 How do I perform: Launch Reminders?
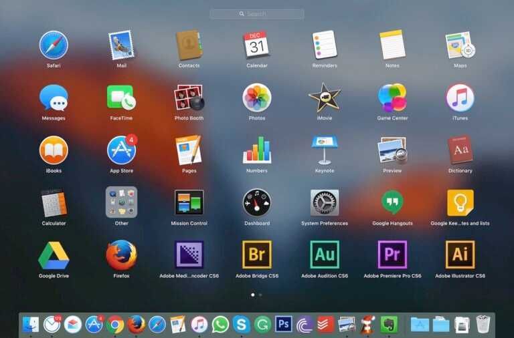(x=325, y=45)
